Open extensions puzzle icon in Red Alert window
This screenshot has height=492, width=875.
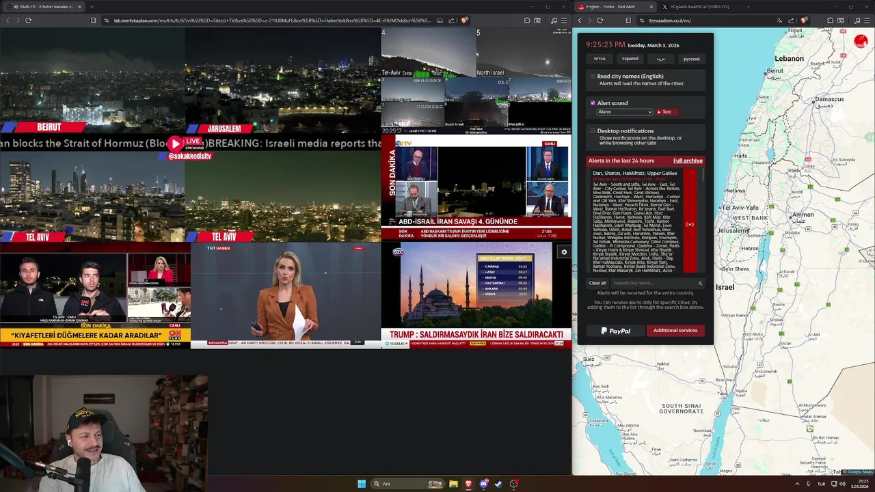click(830, 20)
